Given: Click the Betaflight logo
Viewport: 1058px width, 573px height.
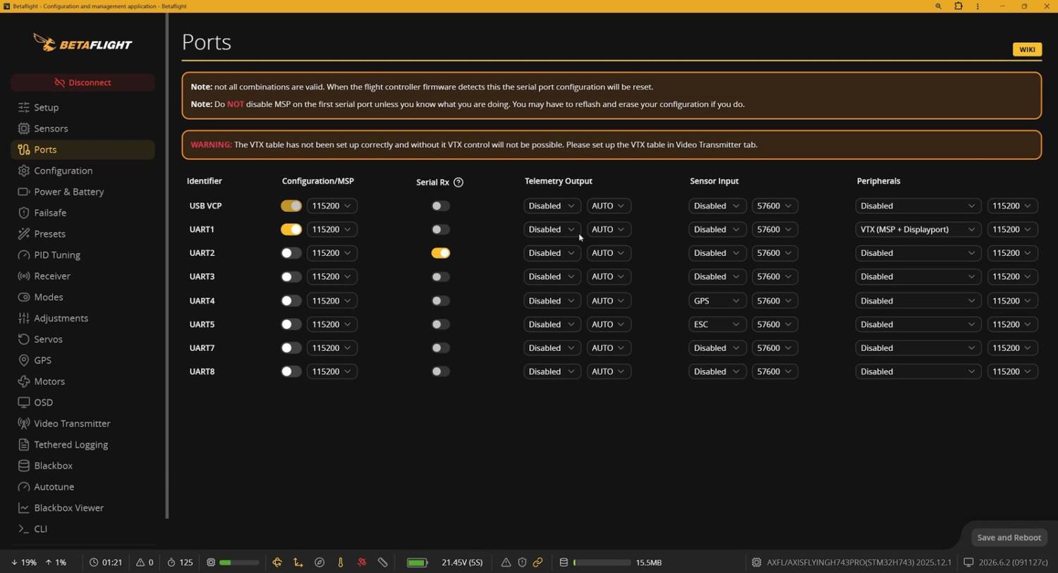Looking at the screenshot, I should coord(83,44).
